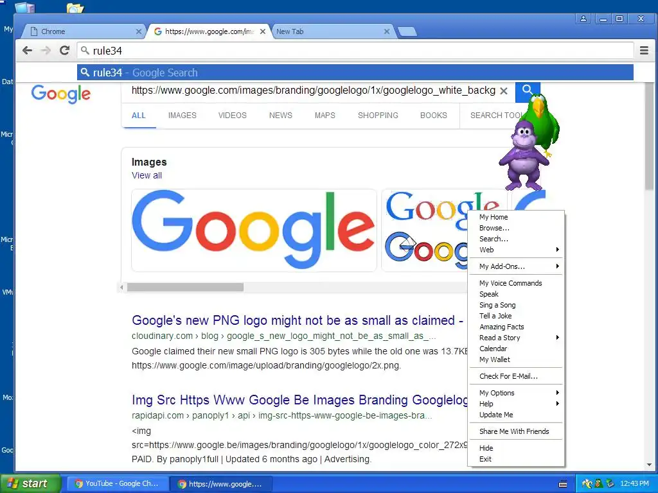The image size is (658, 493).
Task: Click the blue Google search magnifier button
Action: pos(528,91)
